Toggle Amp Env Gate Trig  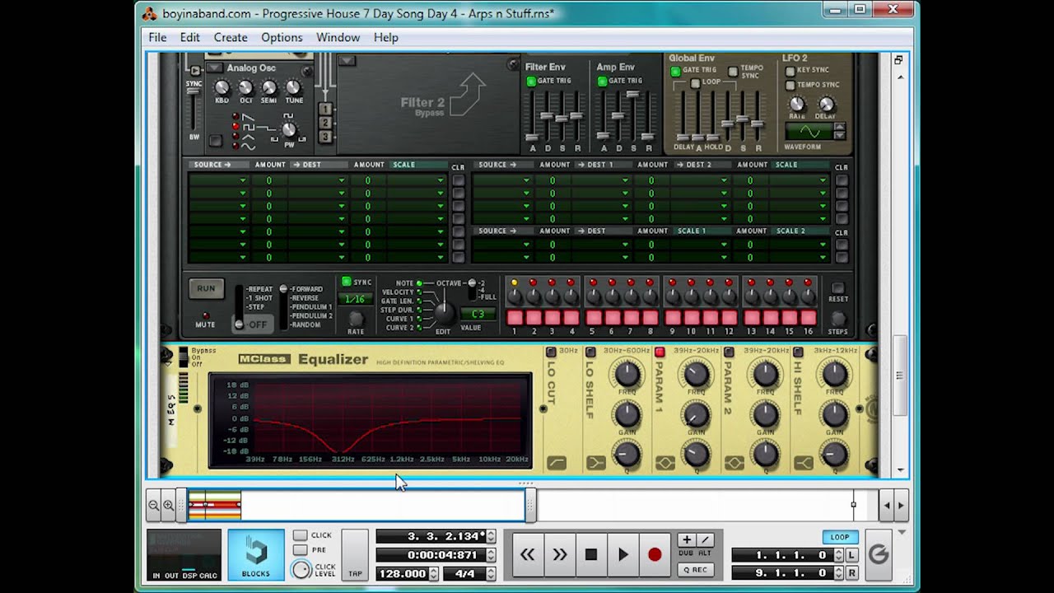[x=602, y=81]
